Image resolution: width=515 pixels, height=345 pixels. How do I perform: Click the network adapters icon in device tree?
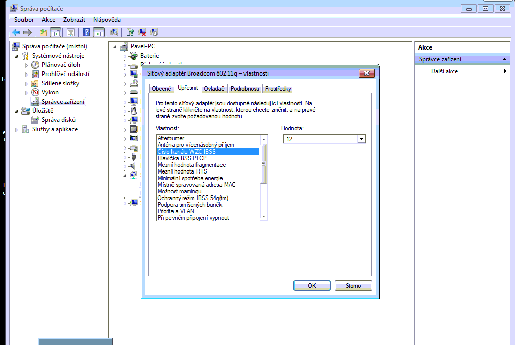click(134, 175)
